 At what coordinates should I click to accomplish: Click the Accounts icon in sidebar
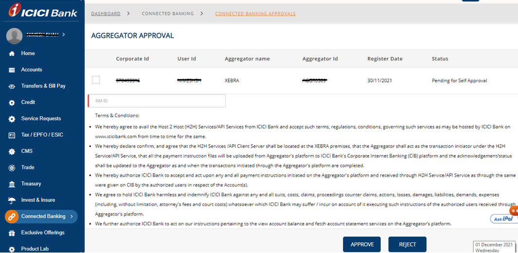(12, 70)
